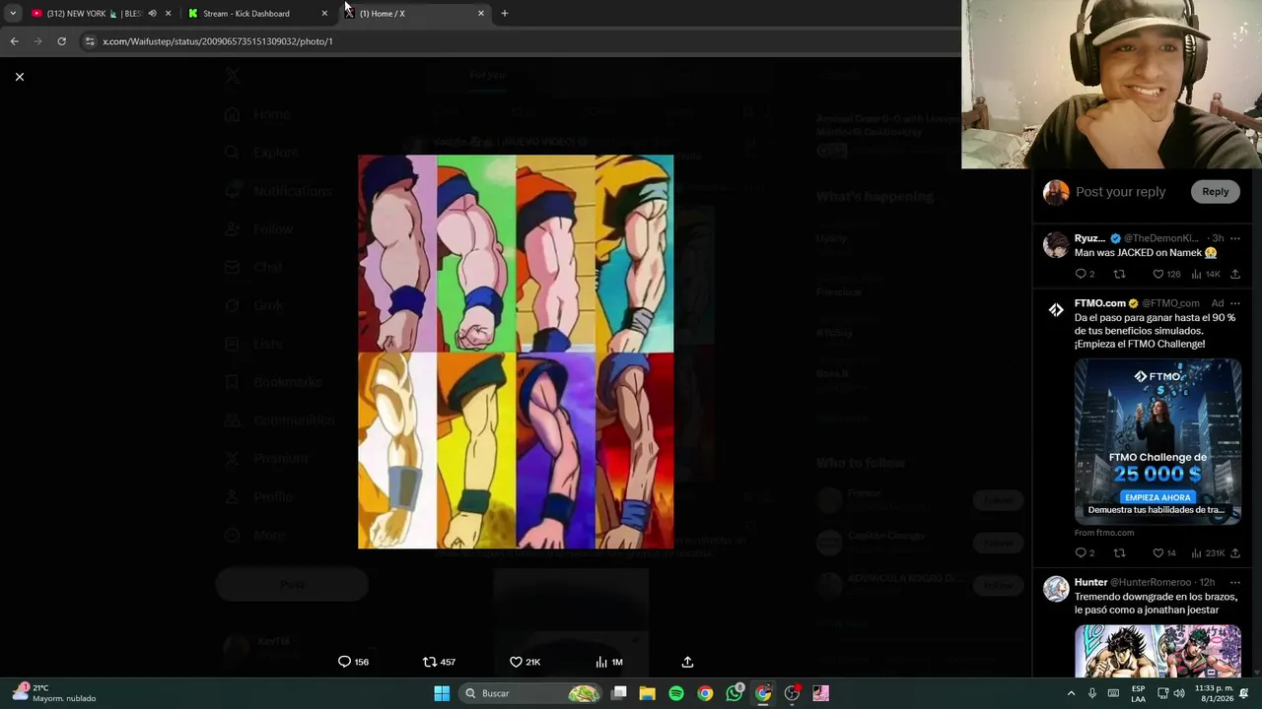Image resolution: width=1262 pixels, height=709 pixels.
Task: Mute the YouTube tab via speaker icon
Action: click(x=152, y=14)
